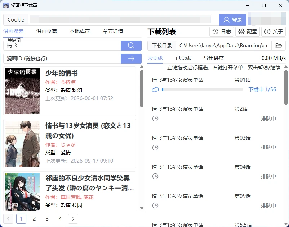Click the 排队中 status of 第04话
The height and width of the screenshot is (227, 289).
268,176
